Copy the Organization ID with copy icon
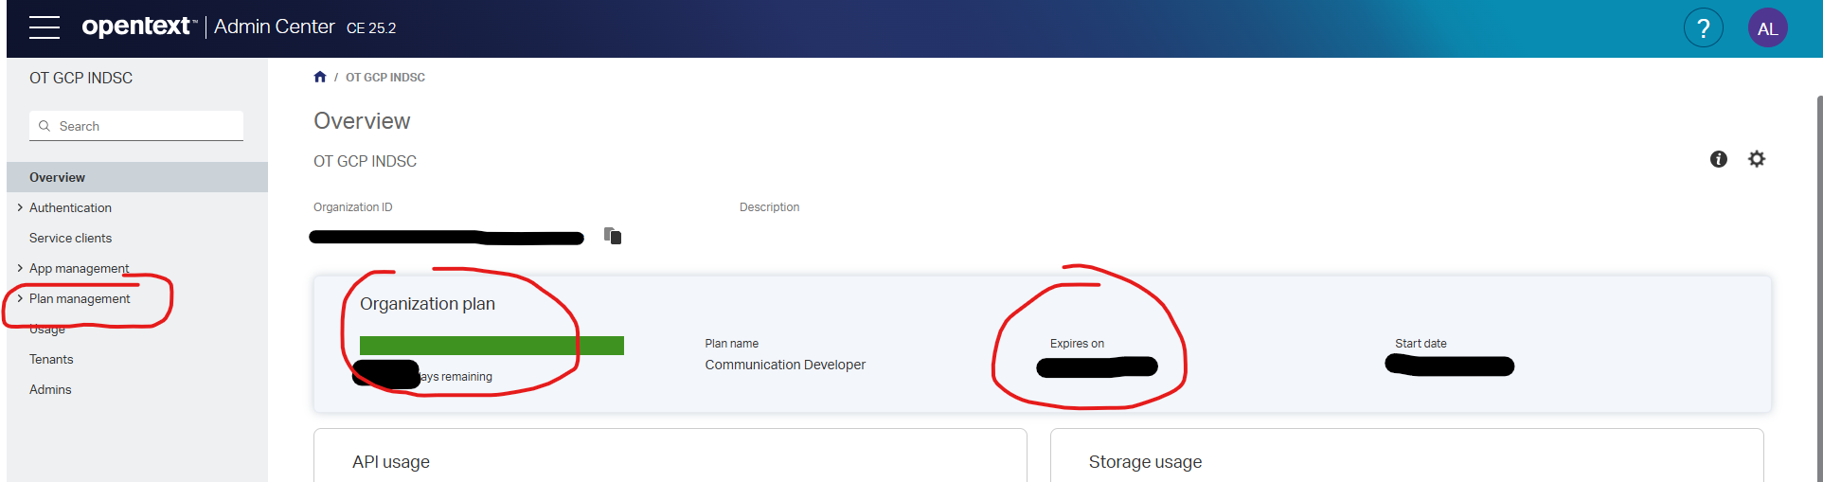 613,235
